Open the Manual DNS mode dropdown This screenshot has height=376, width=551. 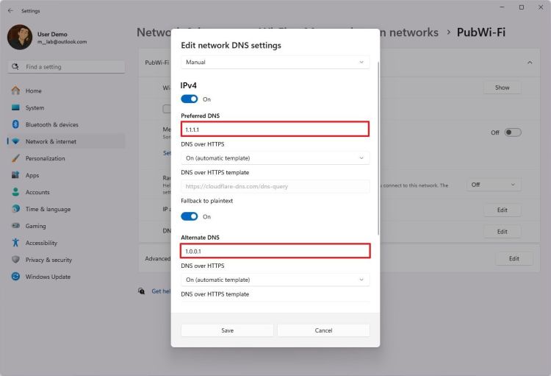(275, 63)
